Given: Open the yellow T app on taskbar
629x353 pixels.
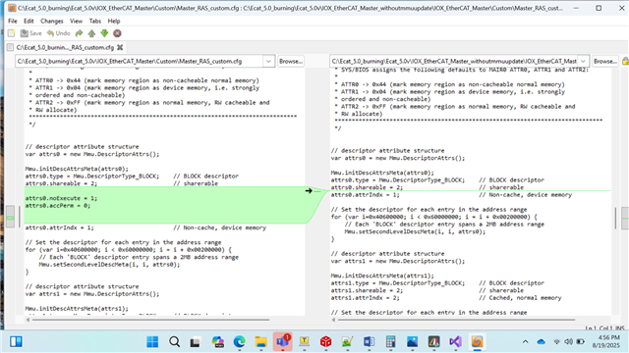Looking at the screenshot, I should [304, 342].
